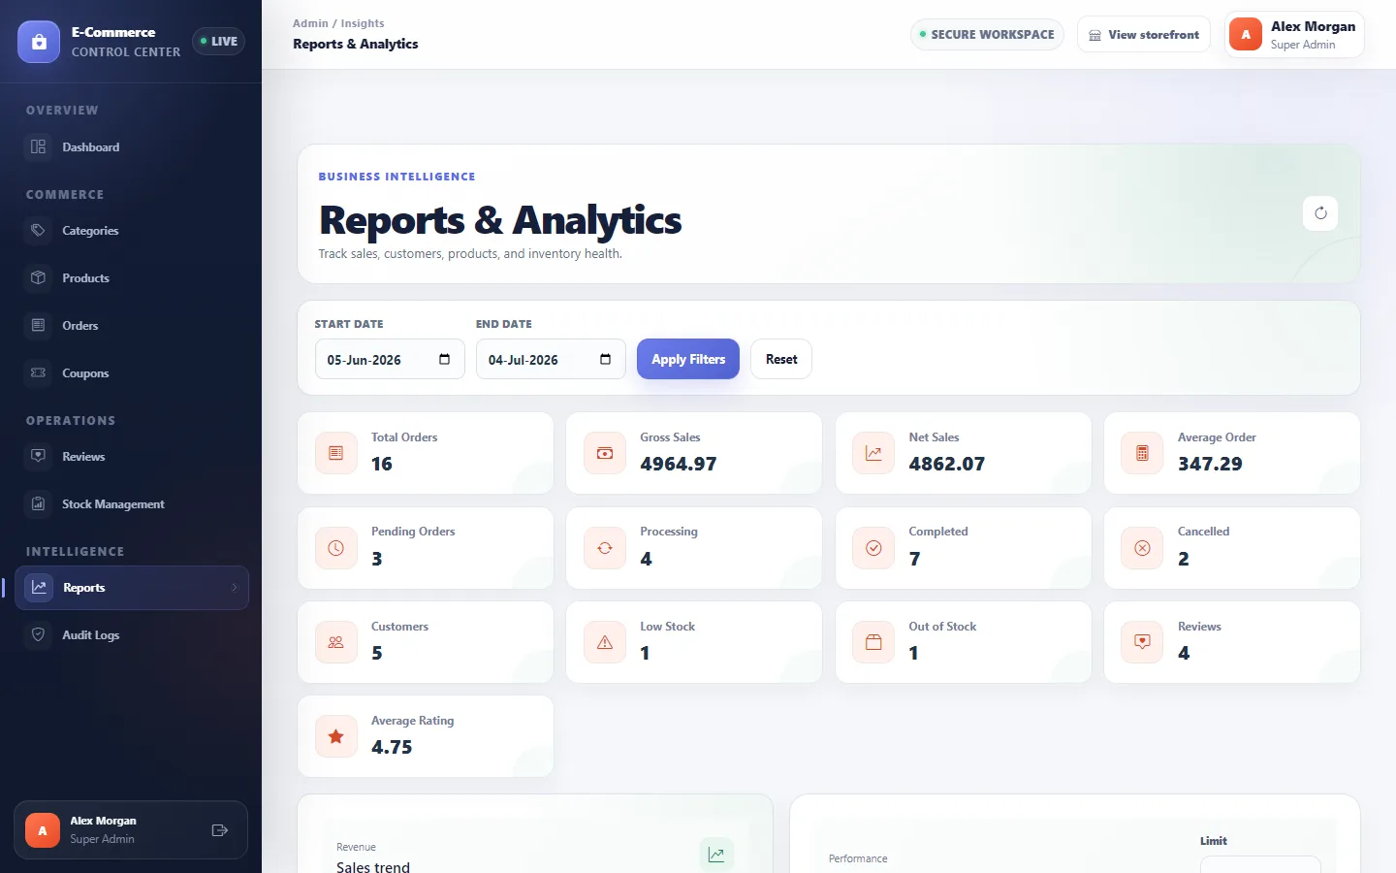This screenshot has width=1396, height=873.
Task: Click the Average Order value 347.29
Action: [1210, 464]
